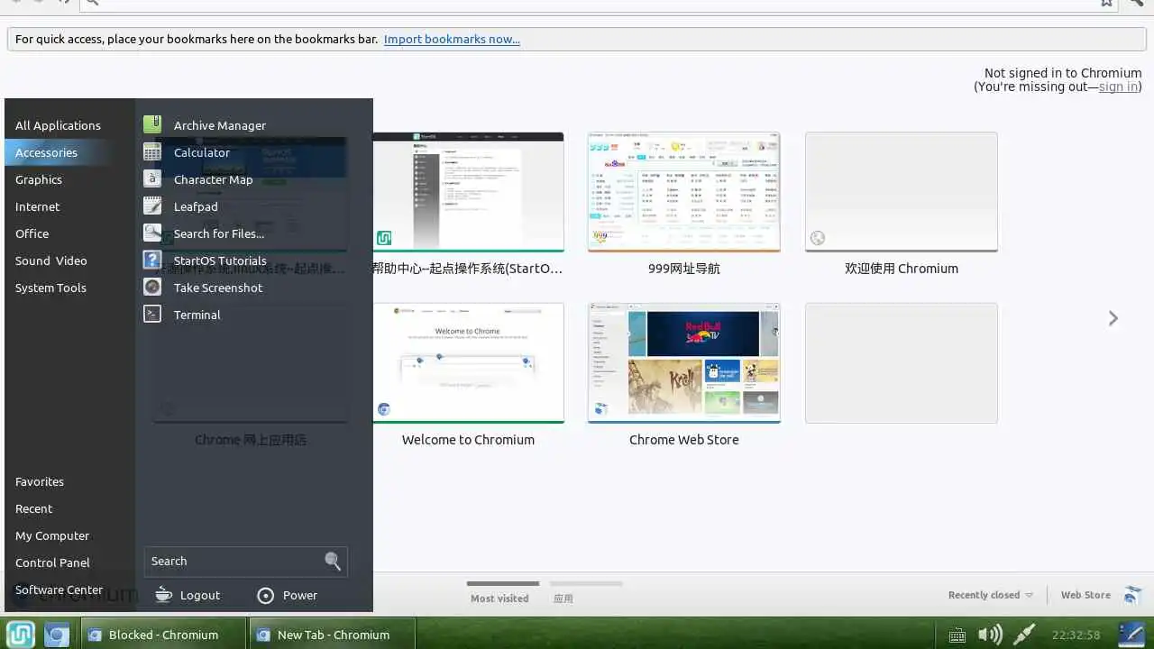The height and width of the screenshot is (649, 1154).
Task: Select Accessories category
Action: (x=70, y=152)
